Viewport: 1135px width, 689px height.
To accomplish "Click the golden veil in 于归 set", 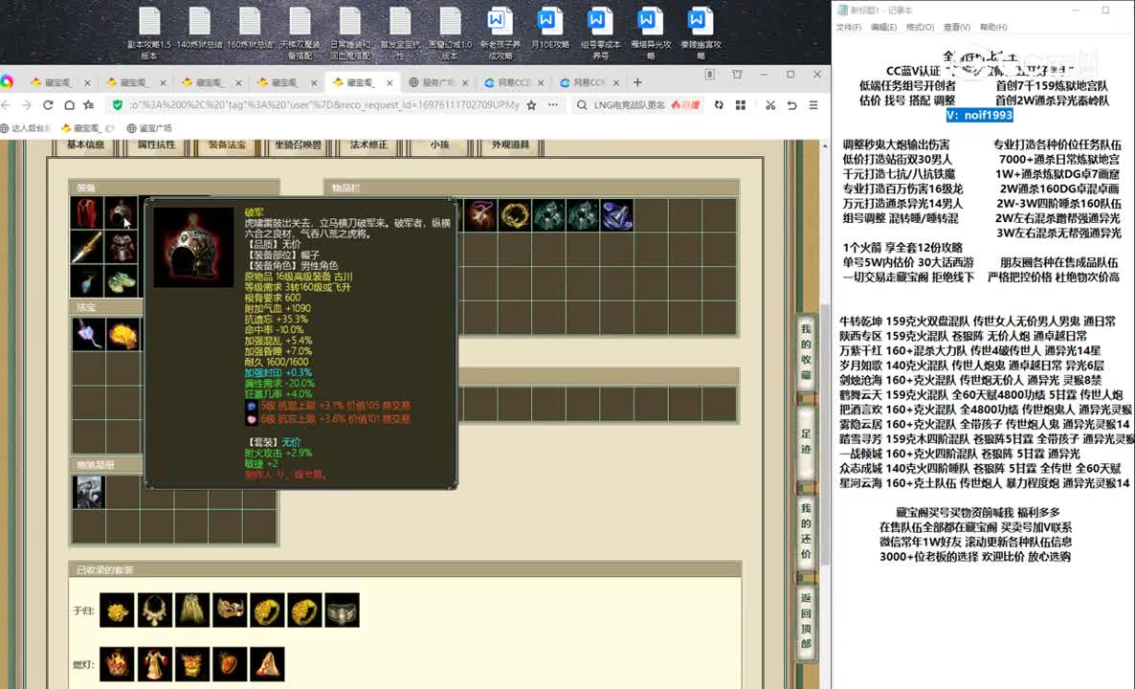I will [191, 611].
